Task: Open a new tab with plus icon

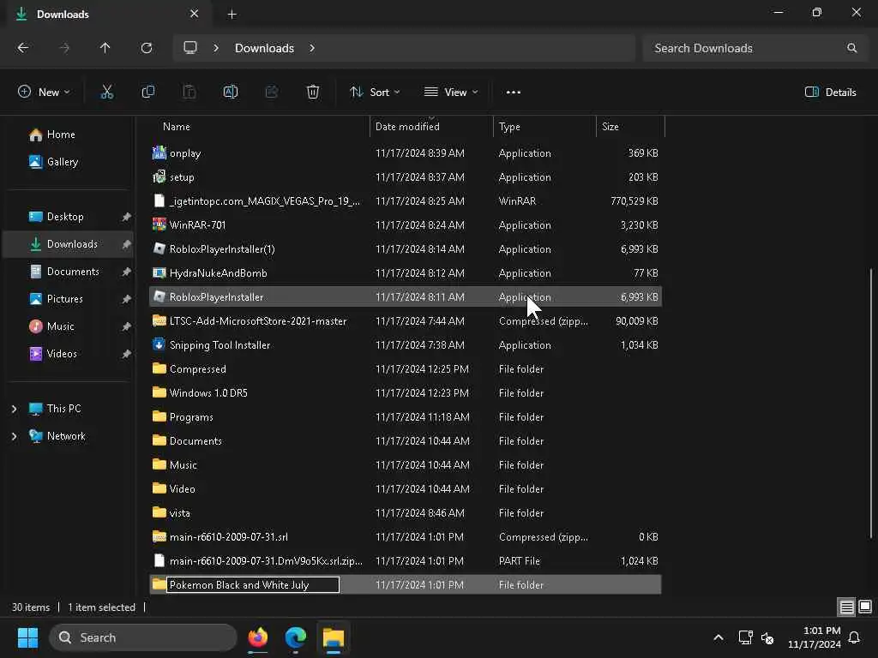Action: coord(232,15)
